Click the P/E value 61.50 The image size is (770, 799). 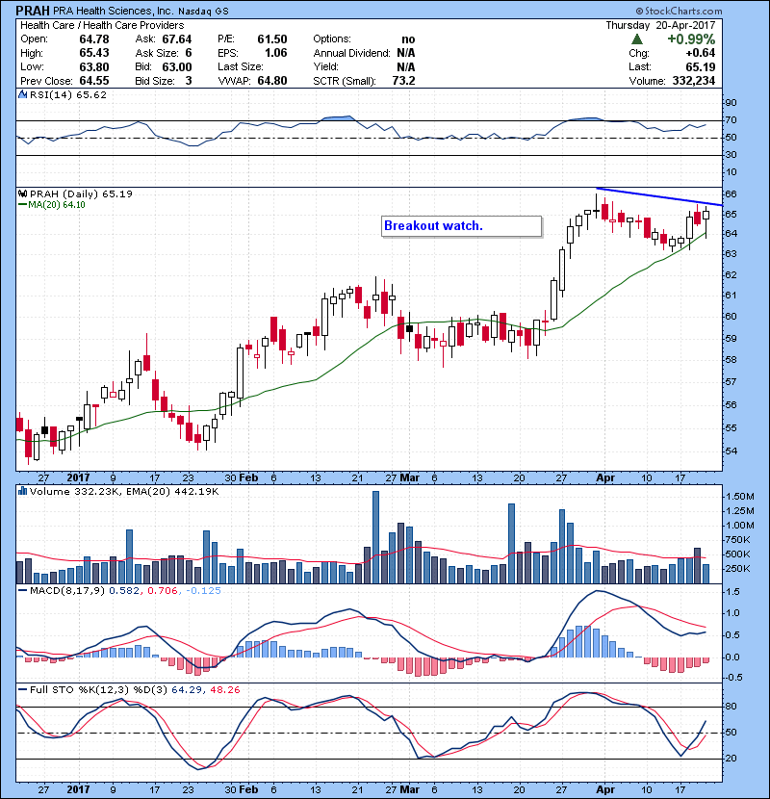click(272, 39)
